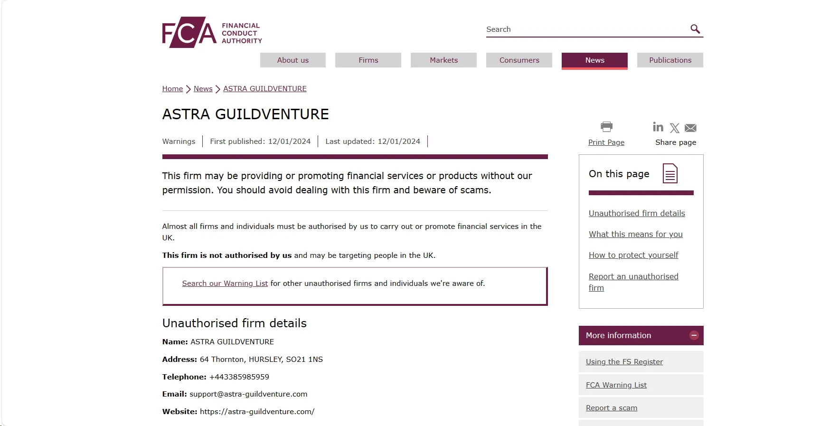Open the Search our Warning List link
The height and width of the screenshot is (426, 820).
pos(225,284)
